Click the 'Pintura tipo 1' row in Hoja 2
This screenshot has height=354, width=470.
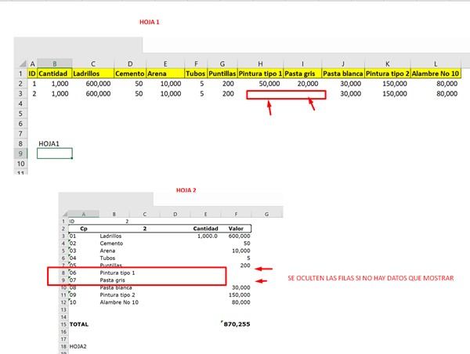[117, 273]
